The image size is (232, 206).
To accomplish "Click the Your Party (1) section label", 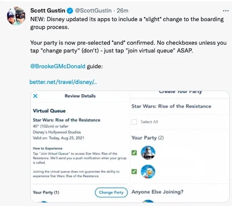I will 46,192.
